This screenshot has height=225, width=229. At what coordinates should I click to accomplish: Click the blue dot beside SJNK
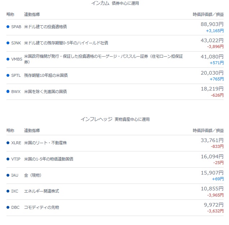8,43
